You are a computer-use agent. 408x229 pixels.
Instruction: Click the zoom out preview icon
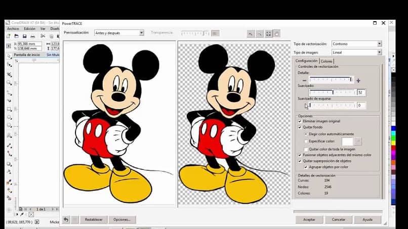(260, 33)
